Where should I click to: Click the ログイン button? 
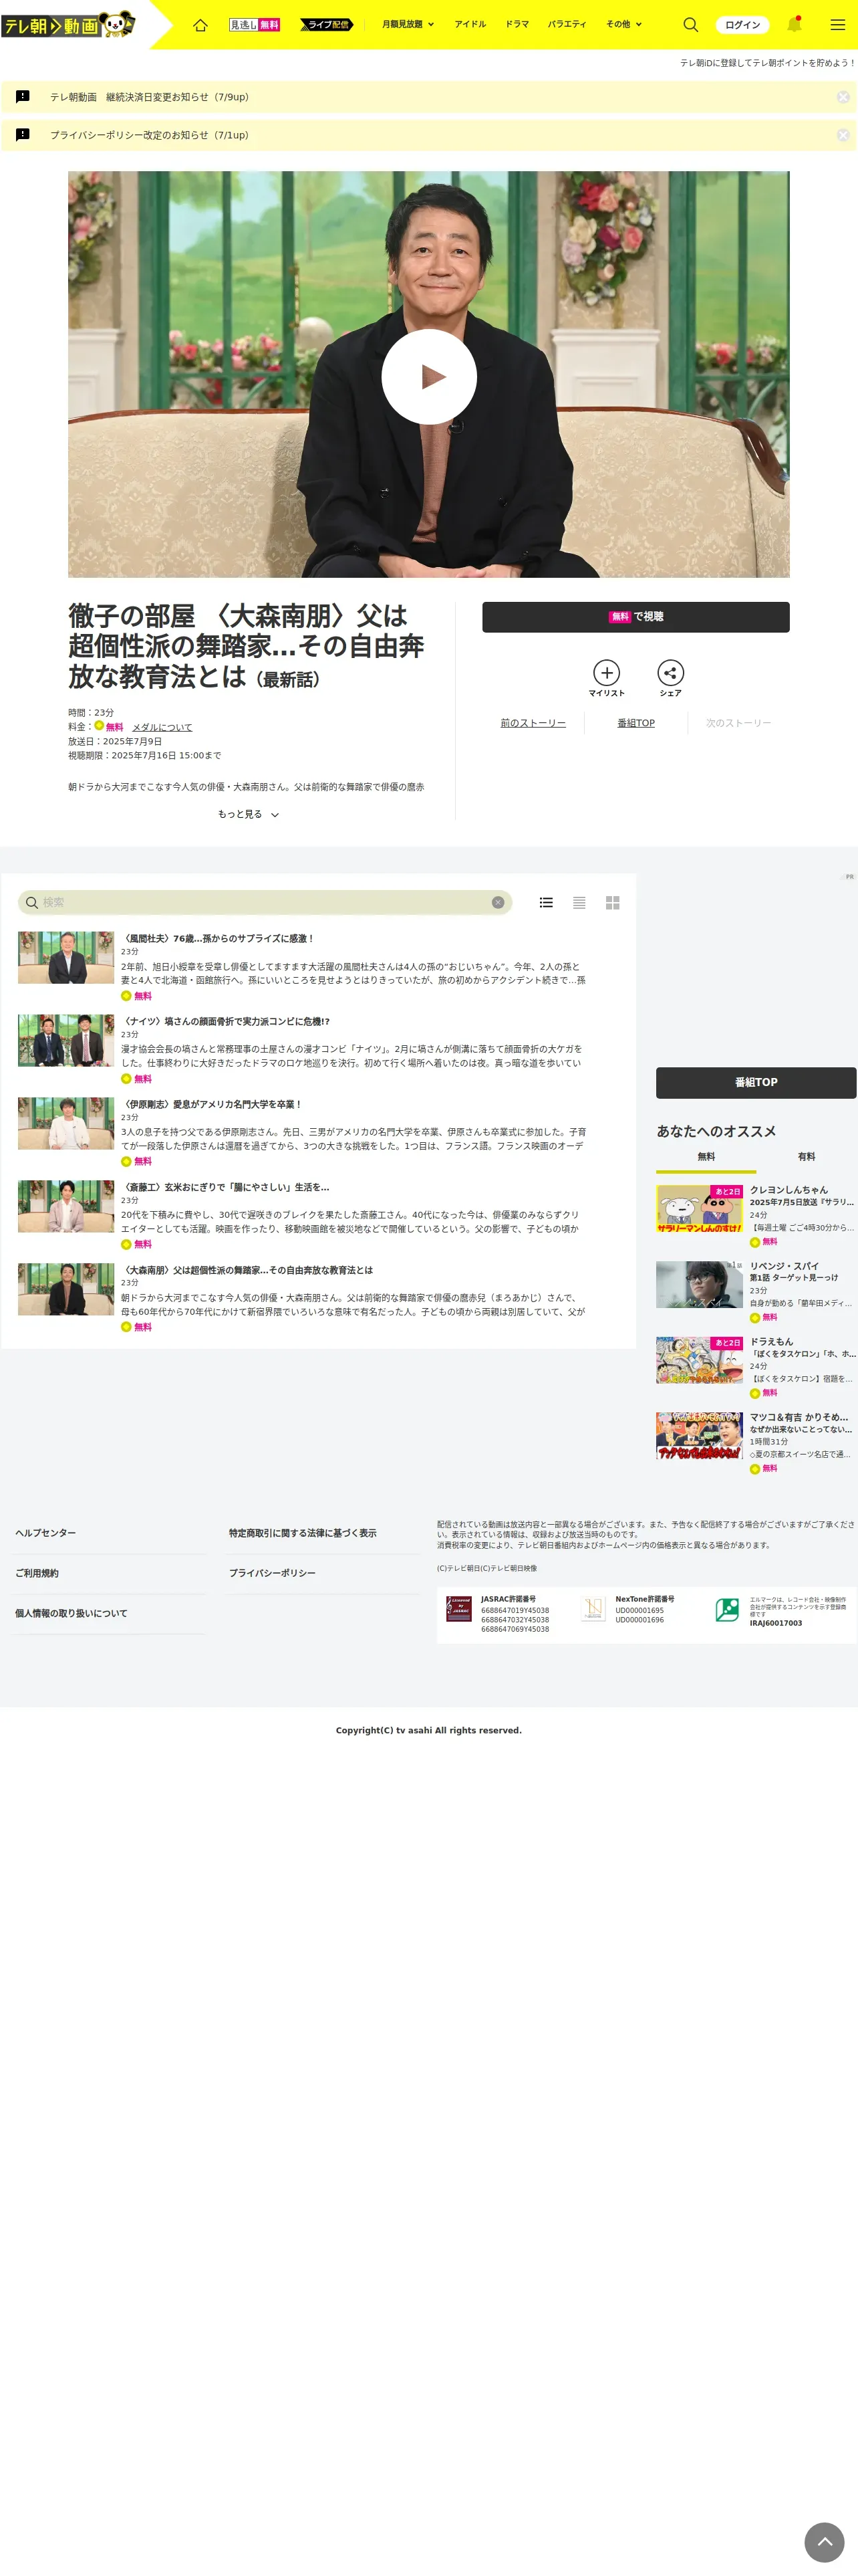[742, 25]
